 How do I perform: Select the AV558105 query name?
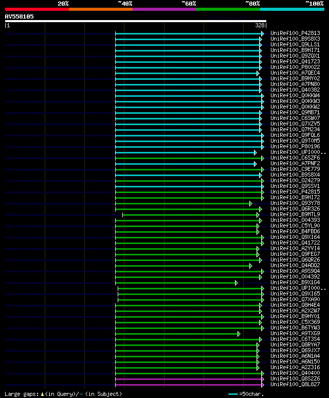click(19, 17)
